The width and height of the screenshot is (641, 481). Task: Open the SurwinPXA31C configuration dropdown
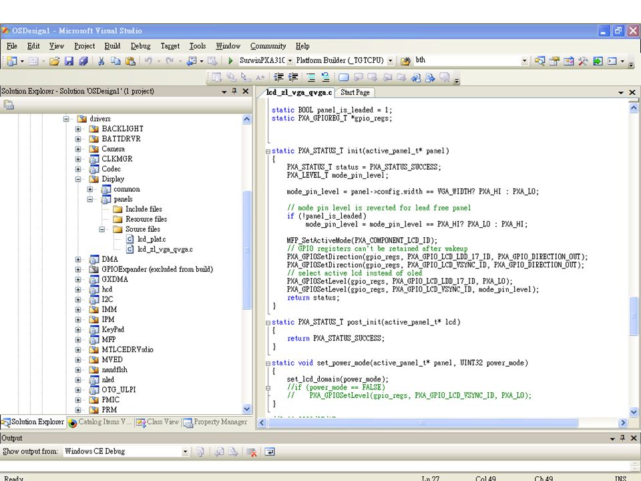point(290,61)
